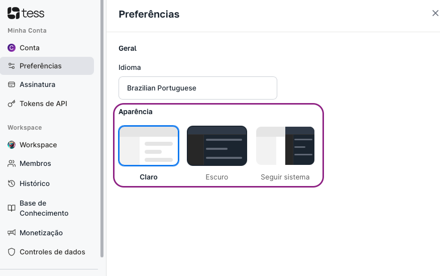The width and height of the screenshot is (440, 276).
Task: Click the purple Conta avatar icon
Action: coord(12,48)
